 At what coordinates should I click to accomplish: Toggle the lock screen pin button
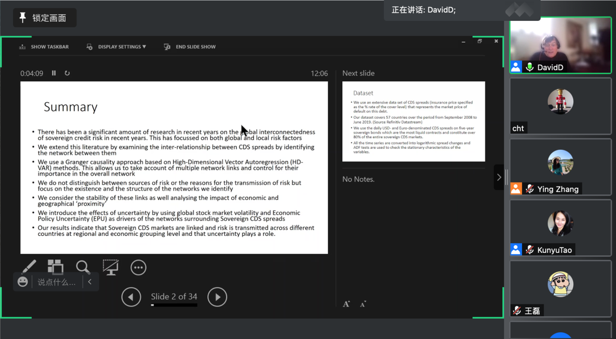(x=45, y=18)
